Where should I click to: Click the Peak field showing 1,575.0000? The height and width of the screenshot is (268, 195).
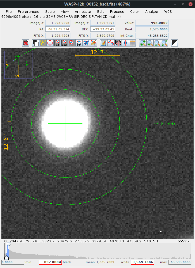(152, 29)
